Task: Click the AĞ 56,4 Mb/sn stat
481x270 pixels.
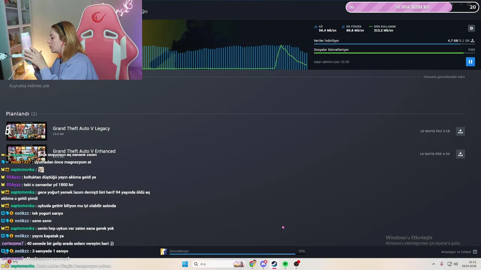Action: click(x=325, y=28)
